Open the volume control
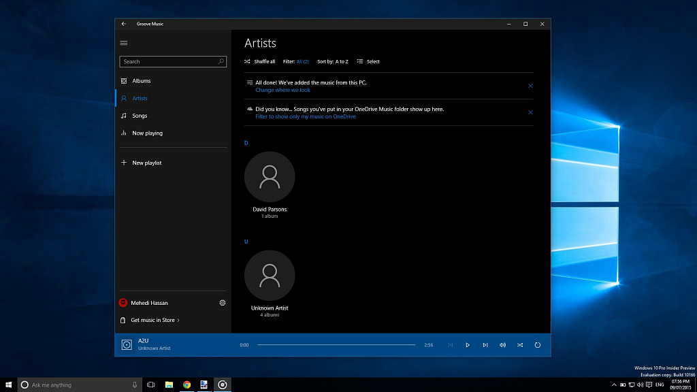The height and width of the screenshot is (392, 697). (x=502, y=345)
